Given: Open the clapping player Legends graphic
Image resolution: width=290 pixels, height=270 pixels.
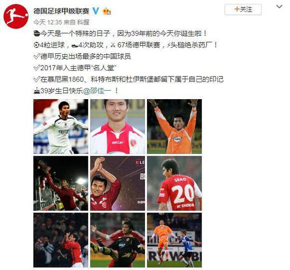Looking at the screenshot, I should pyautogui.click(x=118, y=184).
